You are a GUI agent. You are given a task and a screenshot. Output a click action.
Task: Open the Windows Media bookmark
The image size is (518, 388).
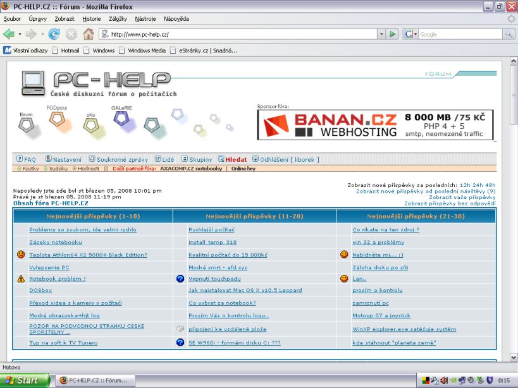[x=143, y=51]
